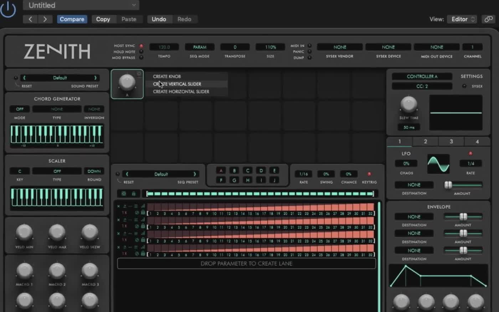Click the Tempo value field
Image resolution: width=499 pixels, height=312 pixels.
[164, 47]
